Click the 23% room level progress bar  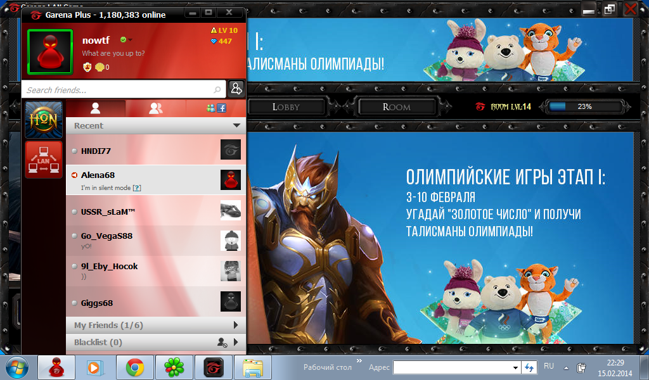(x=584, y=106)
